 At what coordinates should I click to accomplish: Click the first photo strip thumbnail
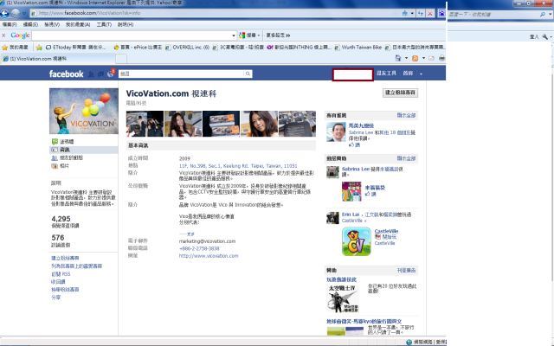145,124
